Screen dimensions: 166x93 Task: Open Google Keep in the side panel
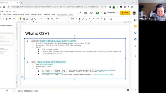(x=135, y=26)
